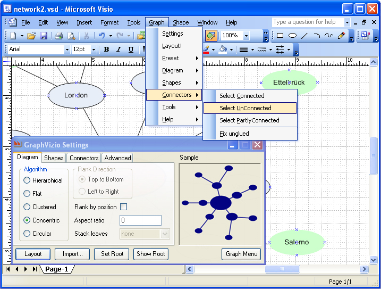Expand the Undo history dropdown arrow
381x289 pixels.
tap(111, 36)
